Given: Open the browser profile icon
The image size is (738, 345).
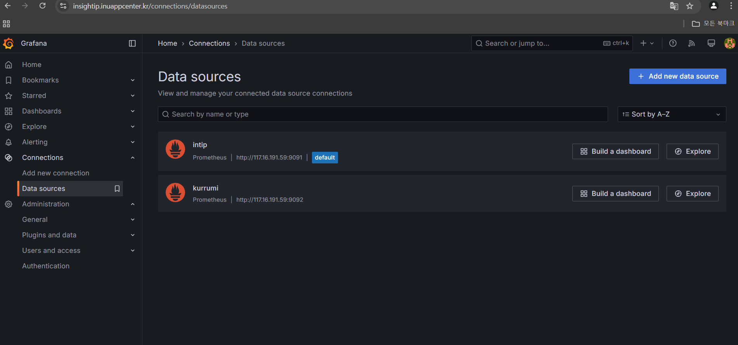Looking at the screenshot, I should [x=713, y=6].
